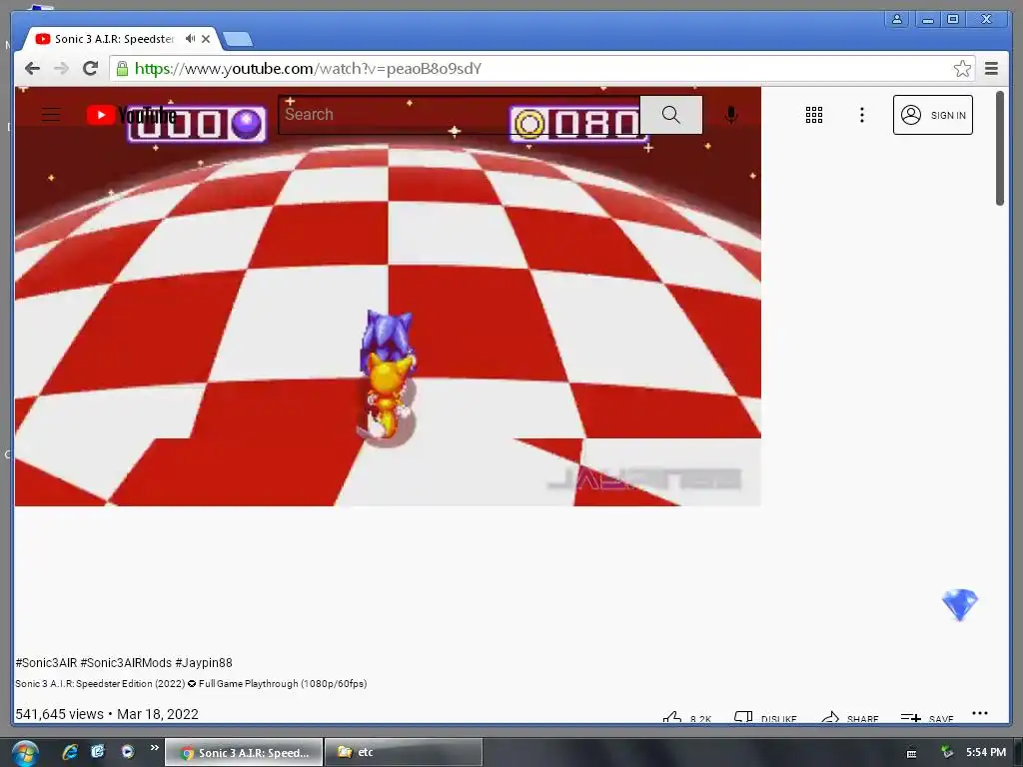This screenshot has width=1023, height=767.
Task: Go to the YouTube home logo
Action: [131, 116]
